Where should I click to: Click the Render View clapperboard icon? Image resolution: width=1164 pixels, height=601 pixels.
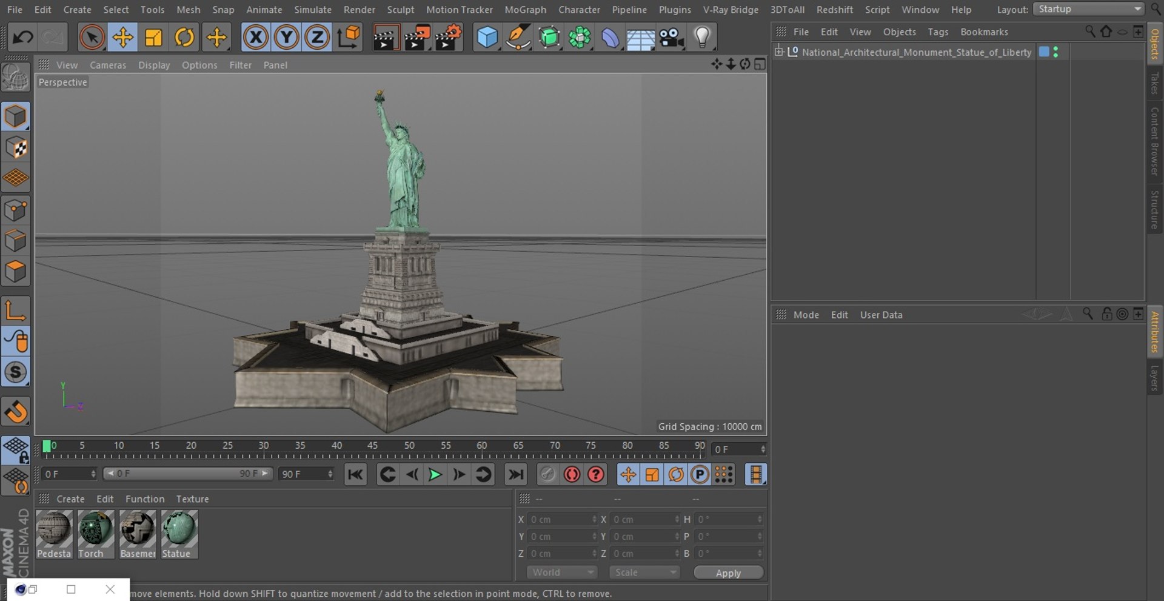(385, 38)
